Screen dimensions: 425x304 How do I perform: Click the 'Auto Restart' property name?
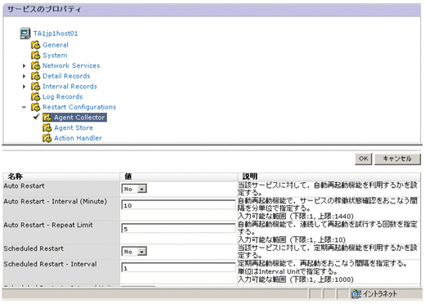coord(24,186)
